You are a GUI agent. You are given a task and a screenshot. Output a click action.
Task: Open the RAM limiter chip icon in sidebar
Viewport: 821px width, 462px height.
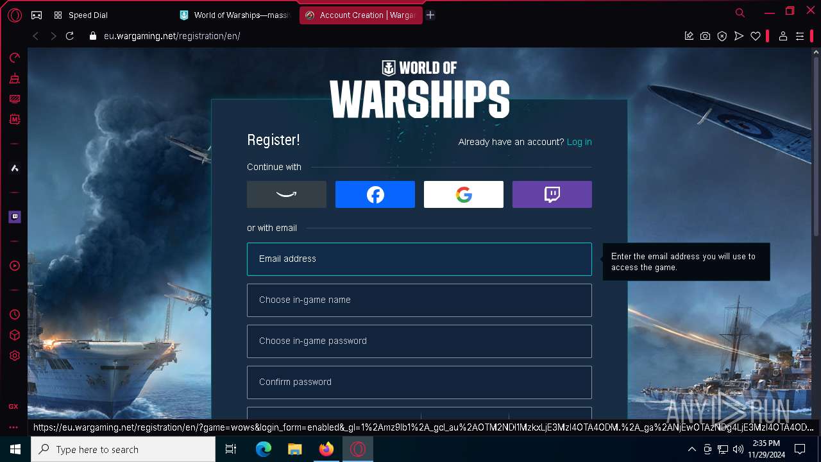click(14, 119)
